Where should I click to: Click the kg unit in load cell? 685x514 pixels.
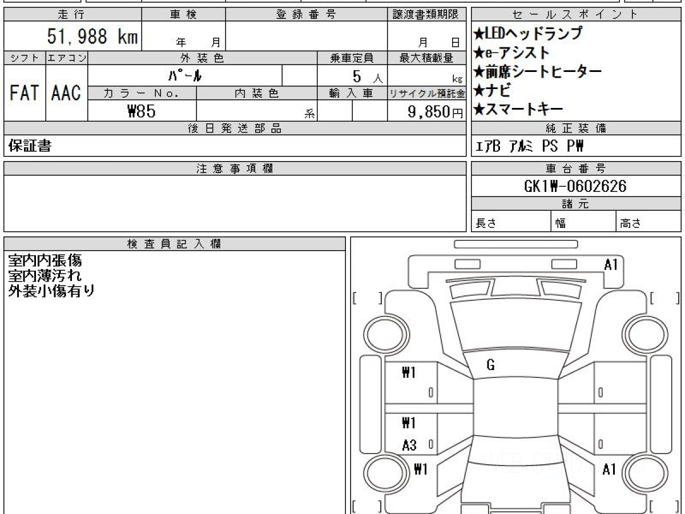(x=457, y=79)
